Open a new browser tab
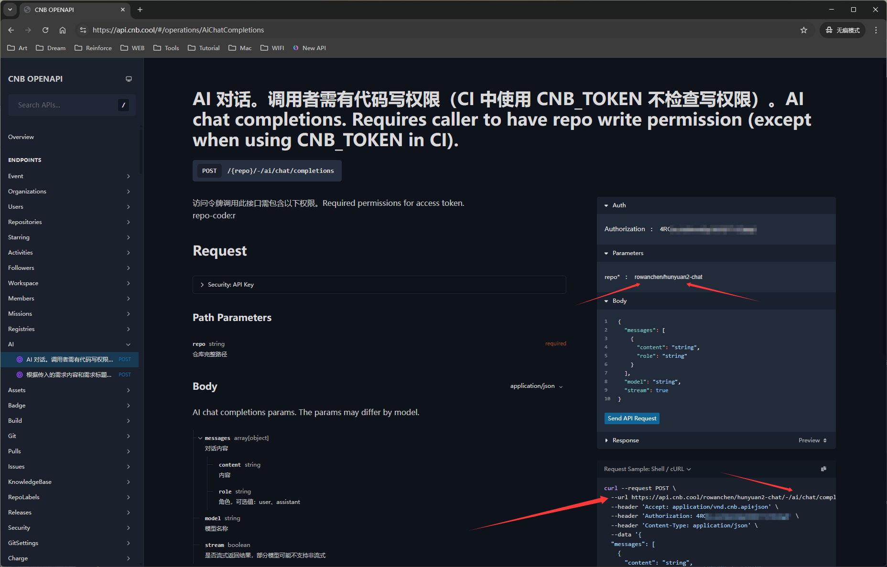 [x=140, y=10]
